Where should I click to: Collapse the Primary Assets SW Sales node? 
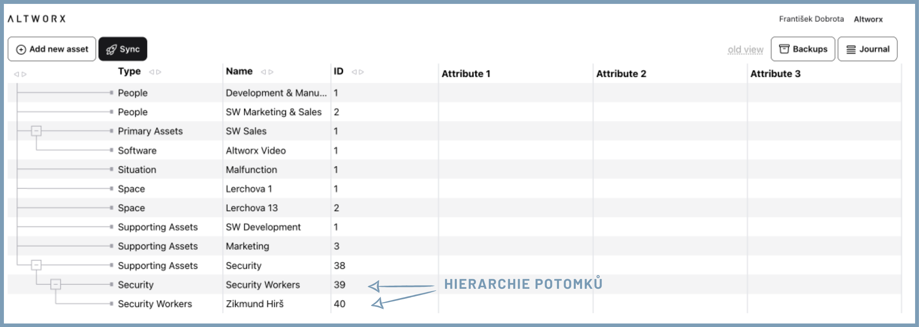click(x=36, y=131)
